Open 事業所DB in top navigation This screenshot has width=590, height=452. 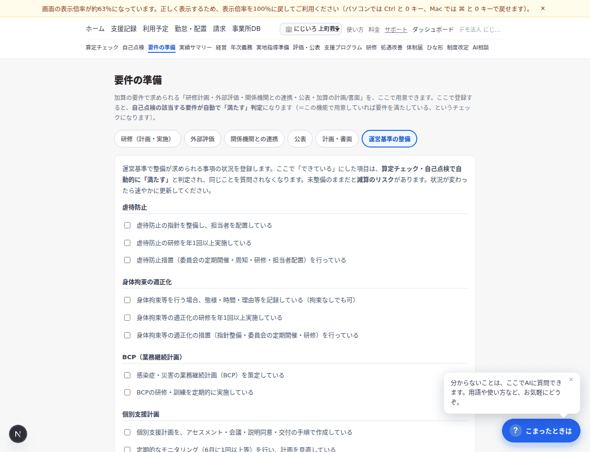[x=246, y=29]
